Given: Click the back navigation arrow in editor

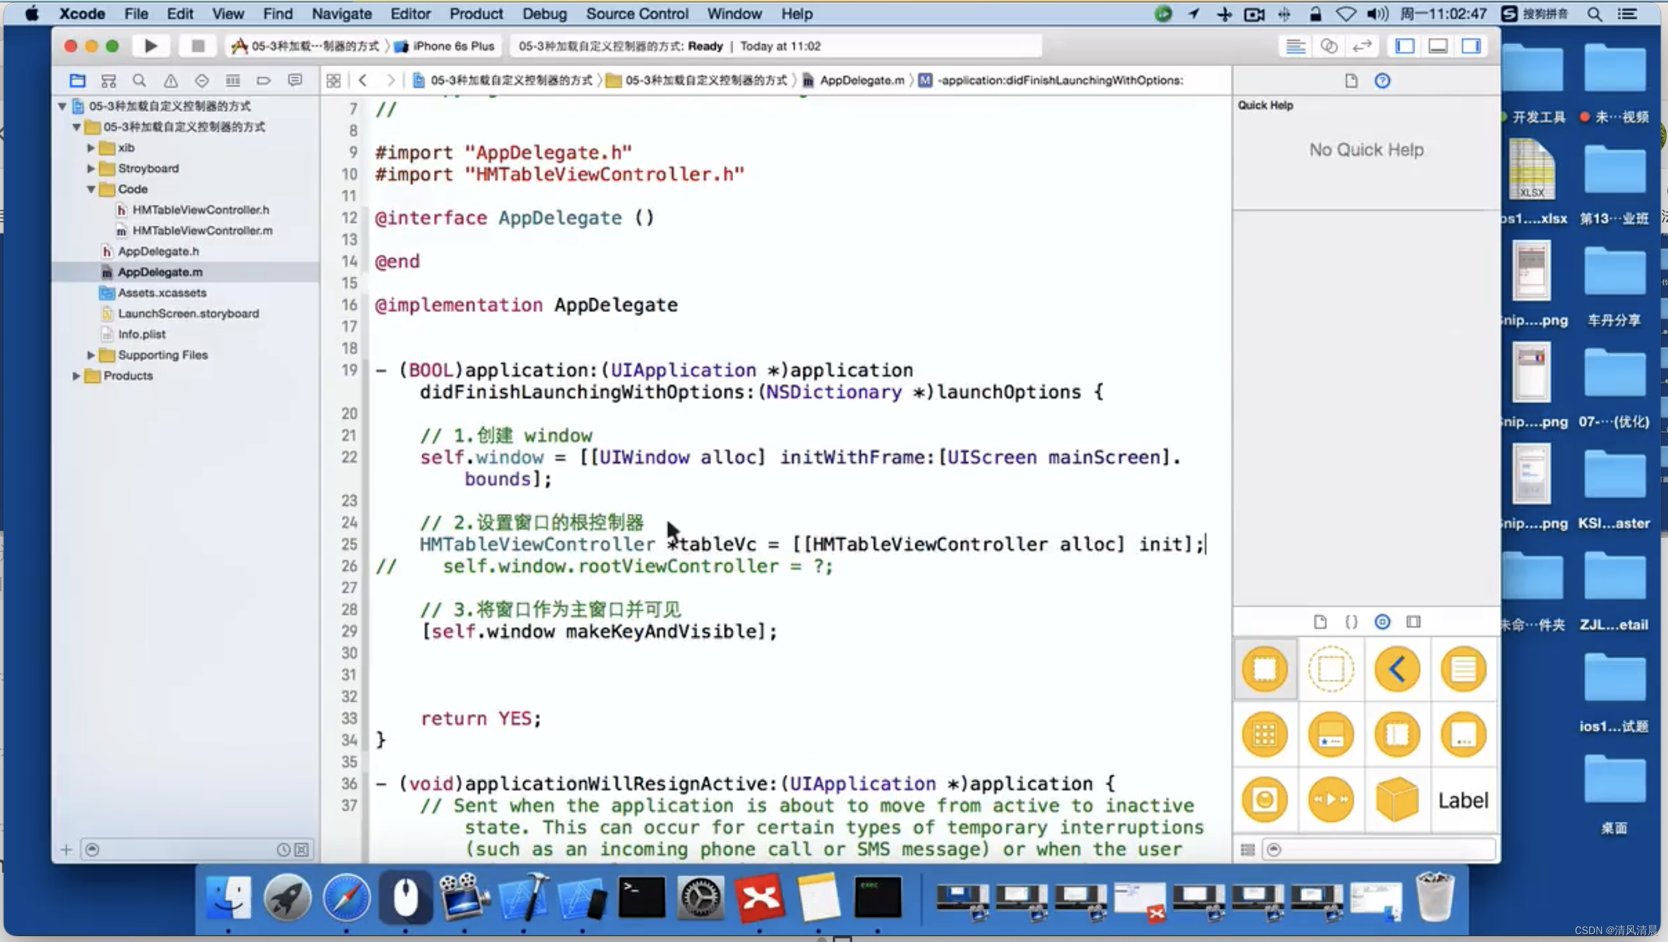Looking at the screenshot, I should point(363,79).
